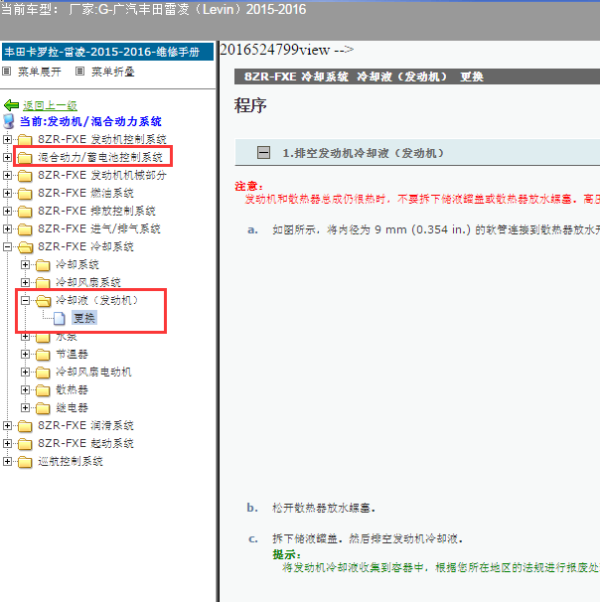Select 冷却风扇电动机 label

(93, 372)
